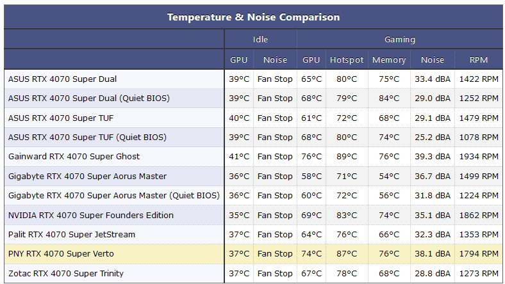Click the highlighted PNY RTX 4070 Super Verto
The width and height of the screenshot is (505, 284).
click(x=61, y=254)
